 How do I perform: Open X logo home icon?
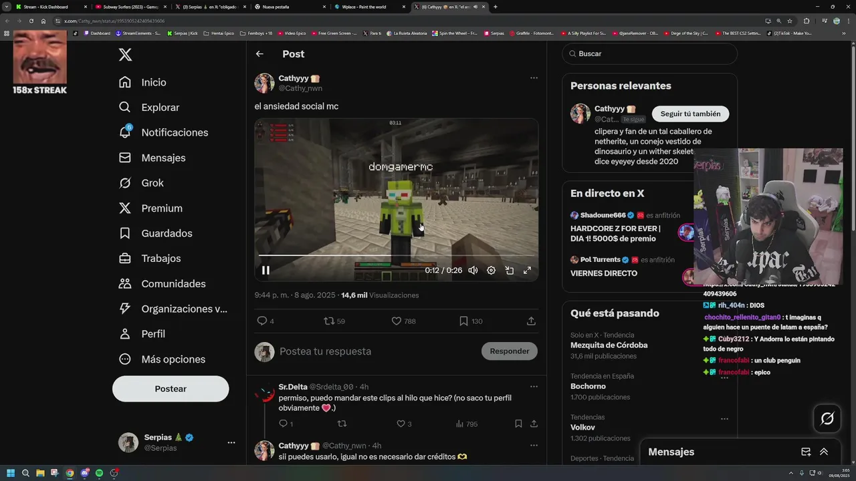pyautogui.click(x=125, y=55)
